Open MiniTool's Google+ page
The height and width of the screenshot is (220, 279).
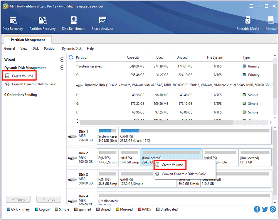click(273, 209)
